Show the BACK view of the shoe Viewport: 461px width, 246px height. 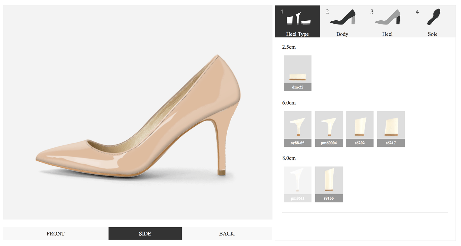point(227,234)
